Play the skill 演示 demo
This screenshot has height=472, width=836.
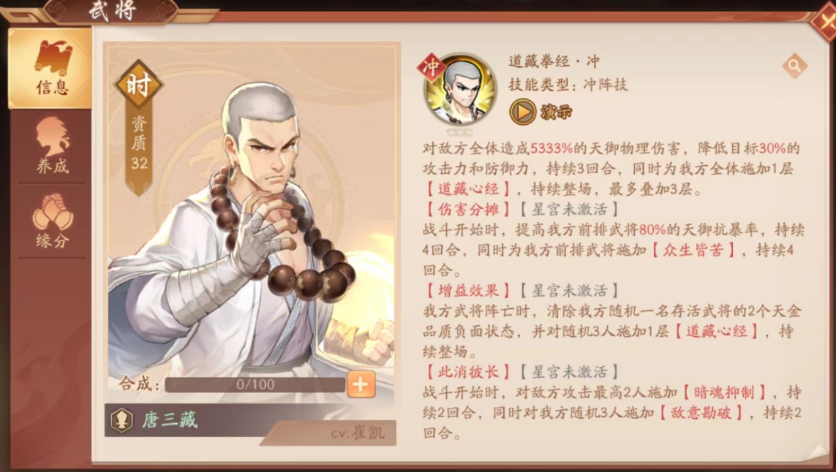[x=541, y=112]
